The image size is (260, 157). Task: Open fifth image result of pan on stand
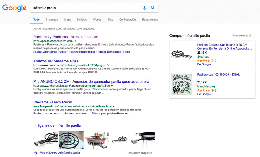[x=143, y=140]
